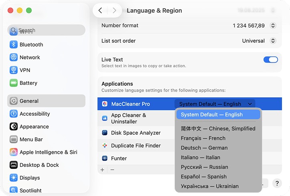This screenshot has height=196, width=290.
Task: Click the Network globe icon
Action: click(14, 57)
